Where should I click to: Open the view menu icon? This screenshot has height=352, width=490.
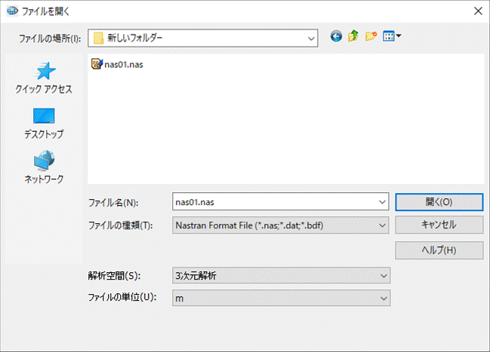click(x=392, y=36)
